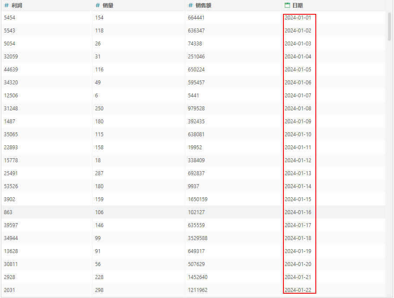The image size is (394, 298).
Task: Click the 销售额 value 979528
Action: 196,109
